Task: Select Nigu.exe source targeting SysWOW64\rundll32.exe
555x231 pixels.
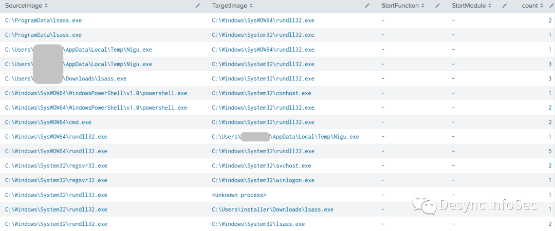Action: coord(78,50)
